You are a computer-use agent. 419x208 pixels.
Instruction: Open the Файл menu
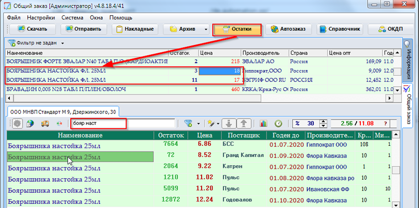point(14,18)
